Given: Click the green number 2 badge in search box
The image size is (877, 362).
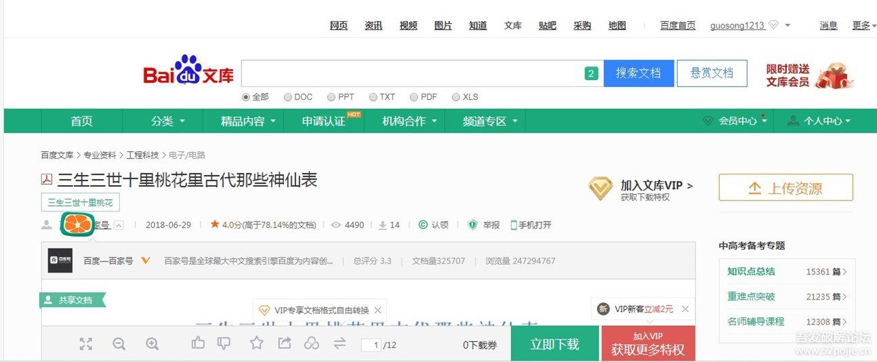Looking at the screenshot, I should point(592,73).
